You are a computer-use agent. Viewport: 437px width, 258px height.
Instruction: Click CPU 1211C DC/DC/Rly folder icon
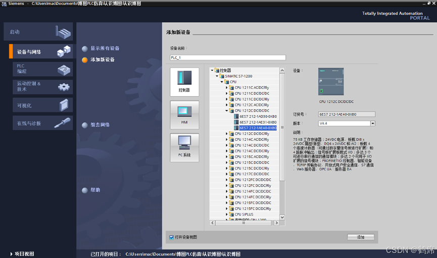click(x=231, y=99)
